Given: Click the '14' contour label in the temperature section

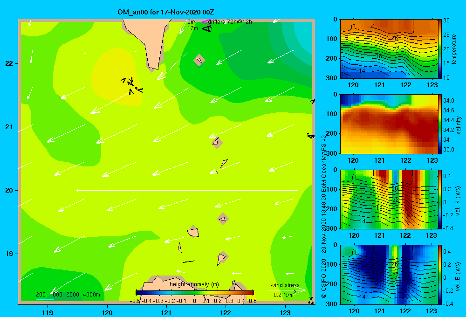Looking at the screenshot, I should click(x=362, y=71).
